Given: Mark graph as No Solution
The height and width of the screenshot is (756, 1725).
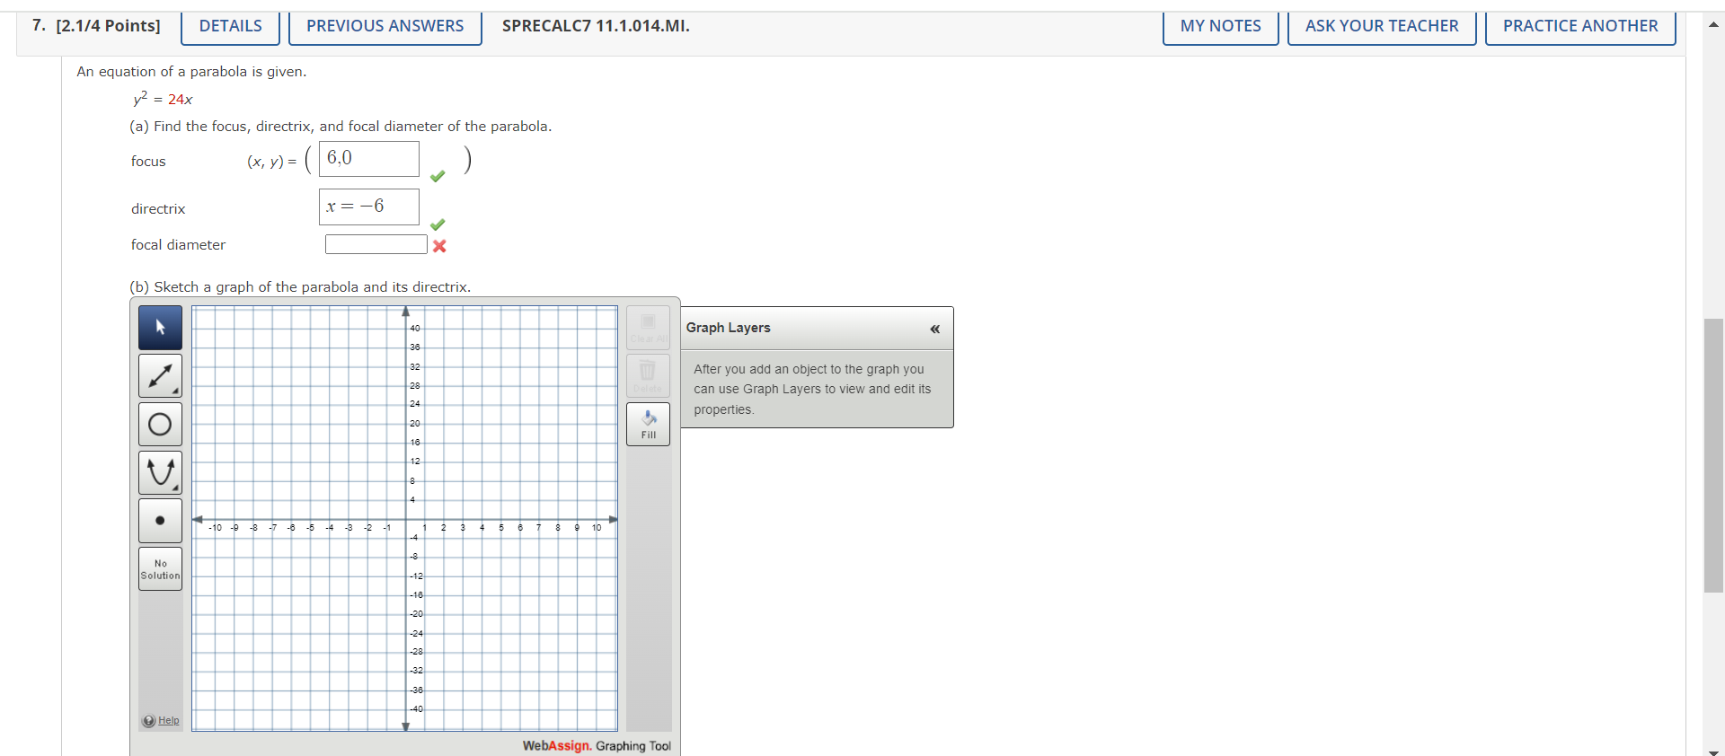Looking at the screenshot, I should click(x=160, y=569).
